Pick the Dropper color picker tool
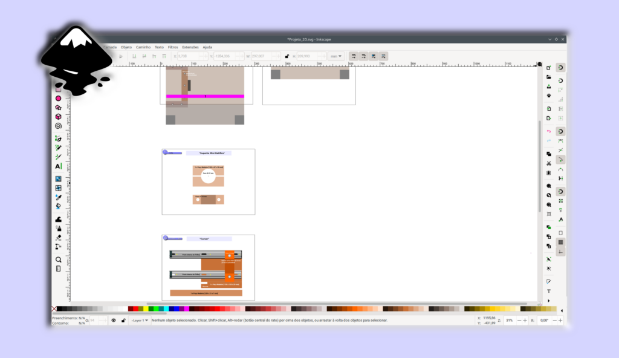Viewport: 619px width, 358px height. pos(59,197)
